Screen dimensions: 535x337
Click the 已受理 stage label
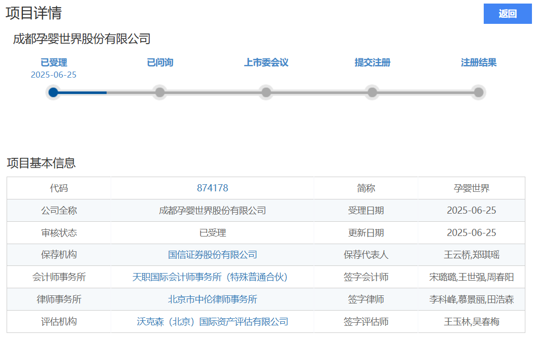(54, 62)
